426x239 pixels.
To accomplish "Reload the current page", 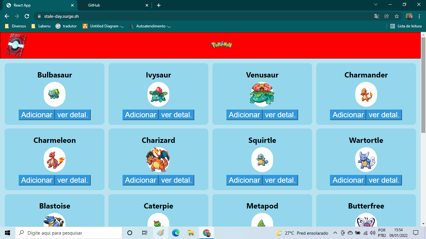I will pos(27,16).
